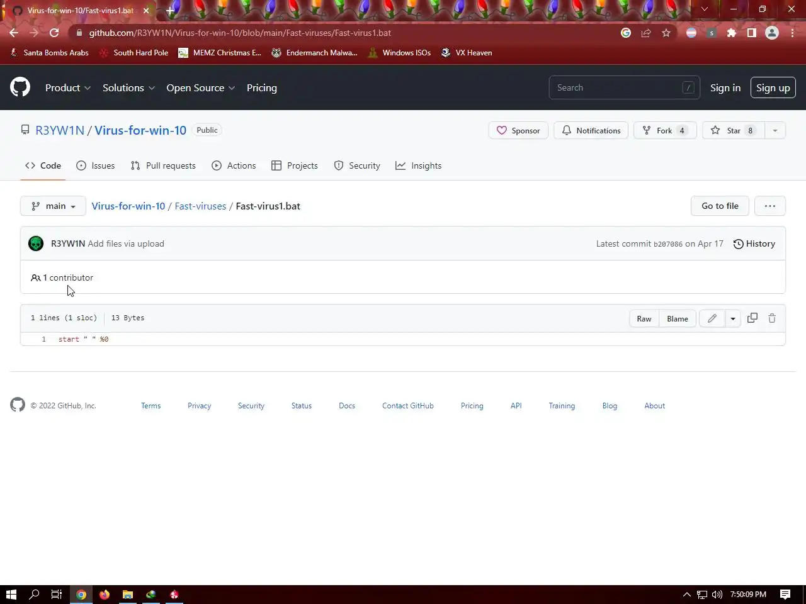Click Pricing in the header
Viewport: 806px width, 604px height.
pos(262,87)
